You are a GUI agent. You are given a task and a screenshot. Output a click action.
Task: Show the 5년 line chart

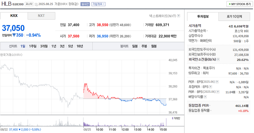pos(70,46)
